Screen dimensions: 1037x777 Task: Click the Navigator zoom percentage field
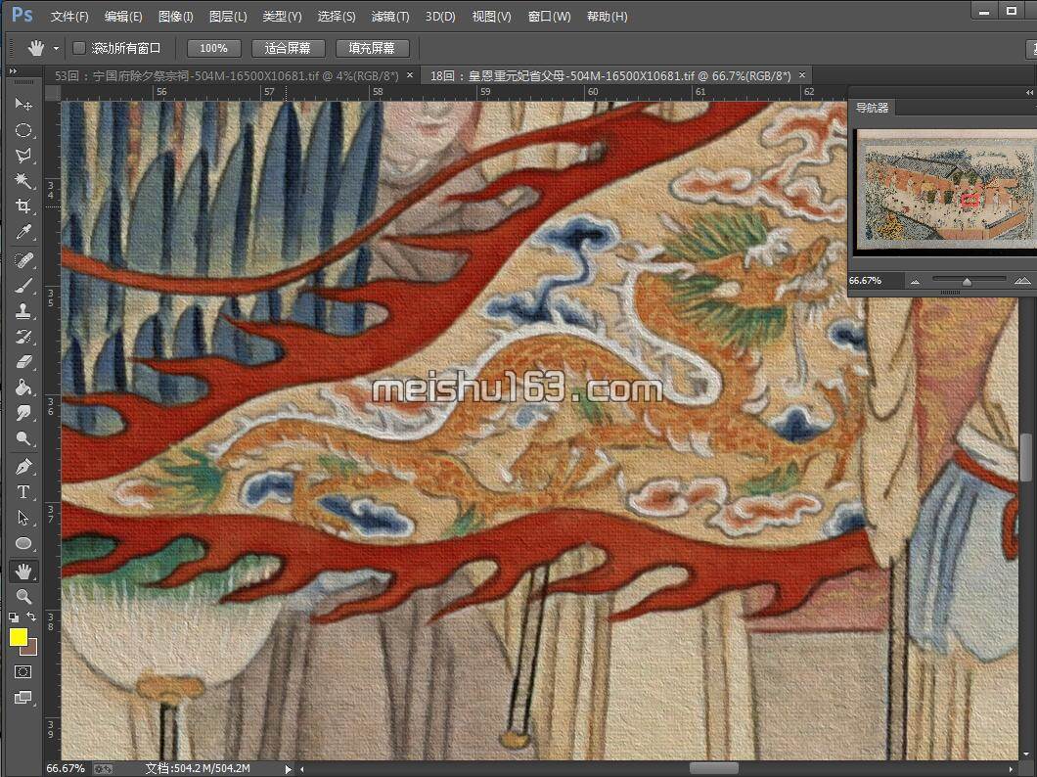pos(875,281)
